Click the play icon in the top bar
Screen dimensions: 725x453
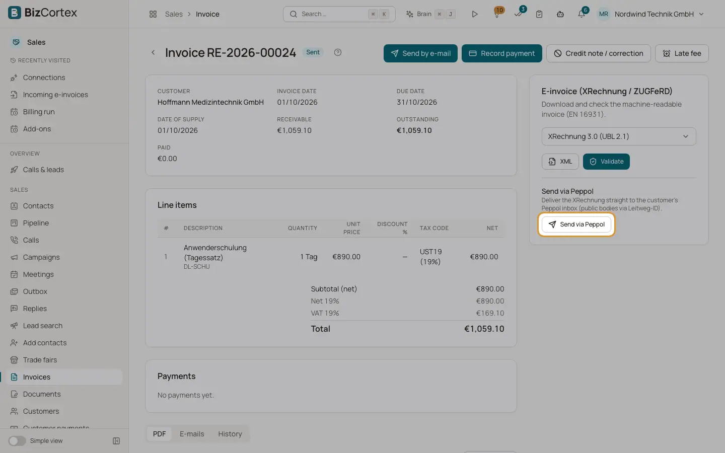point(474,14)
